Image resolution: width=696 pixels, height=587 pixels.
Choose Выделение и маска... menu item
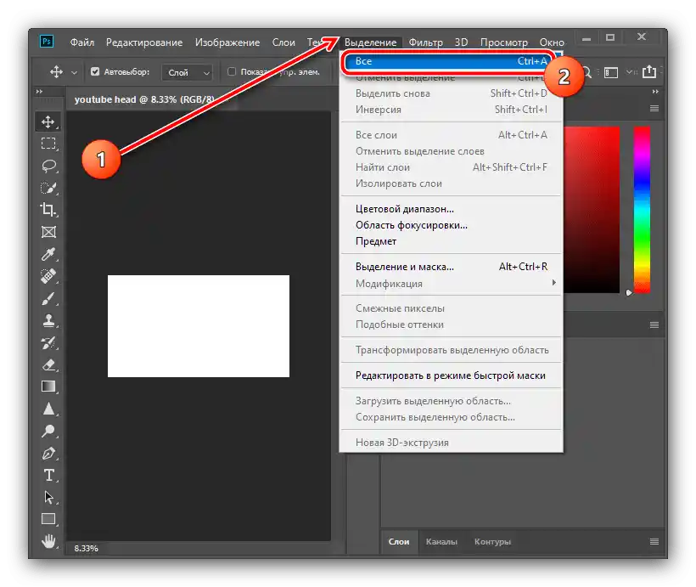[451, 267]
